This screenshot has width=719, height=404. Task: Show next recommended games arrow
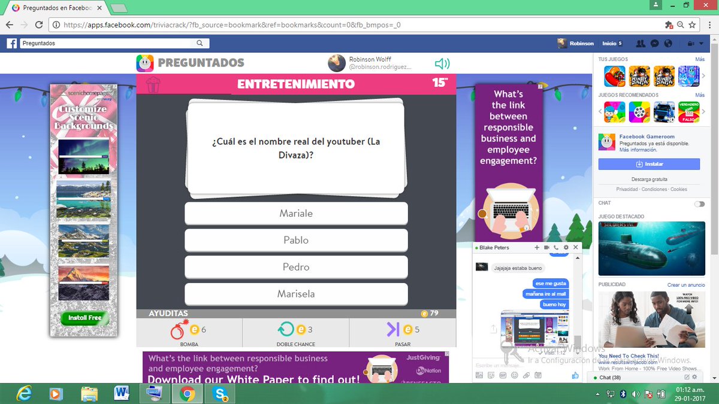(x=704, y=111)
